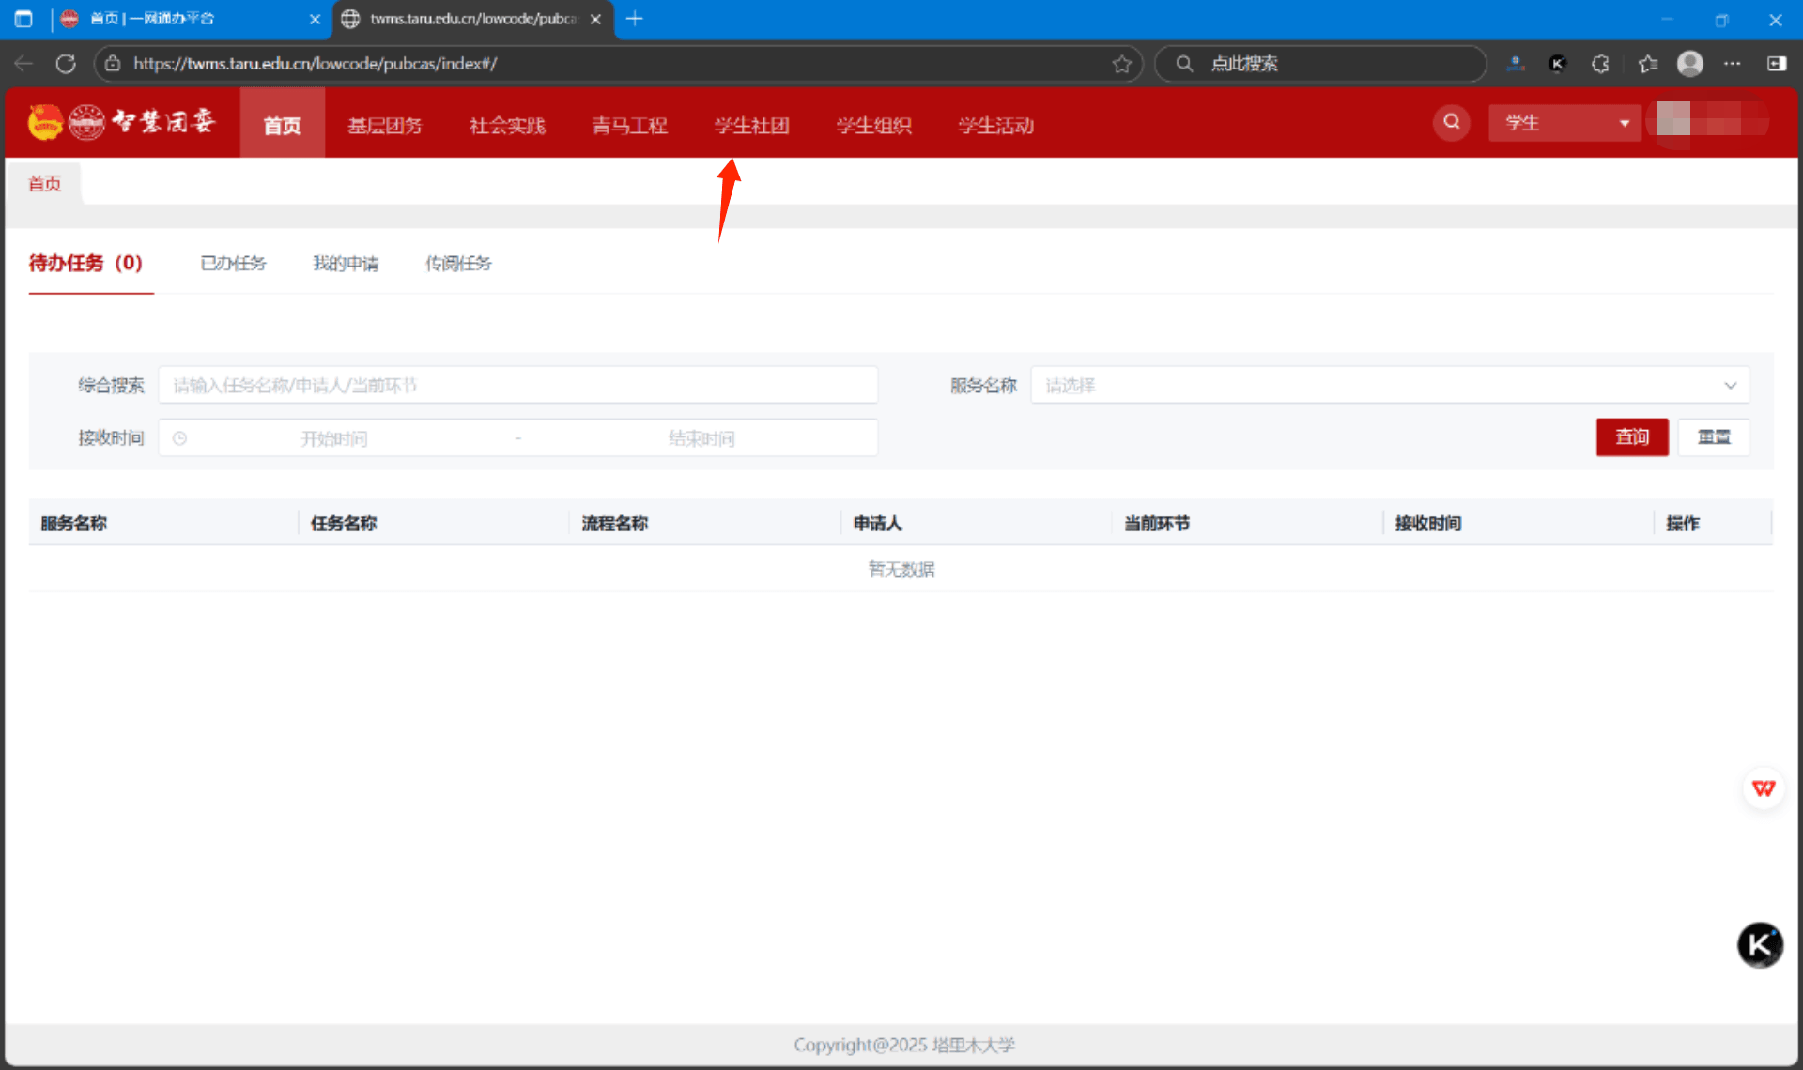Click the red 查询 button
Screen dimensions: 1803x1070
(1631, 436)
